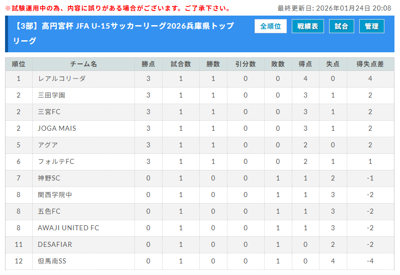Click the 順位 column header

pyautogui.click(x=19, y=64)
